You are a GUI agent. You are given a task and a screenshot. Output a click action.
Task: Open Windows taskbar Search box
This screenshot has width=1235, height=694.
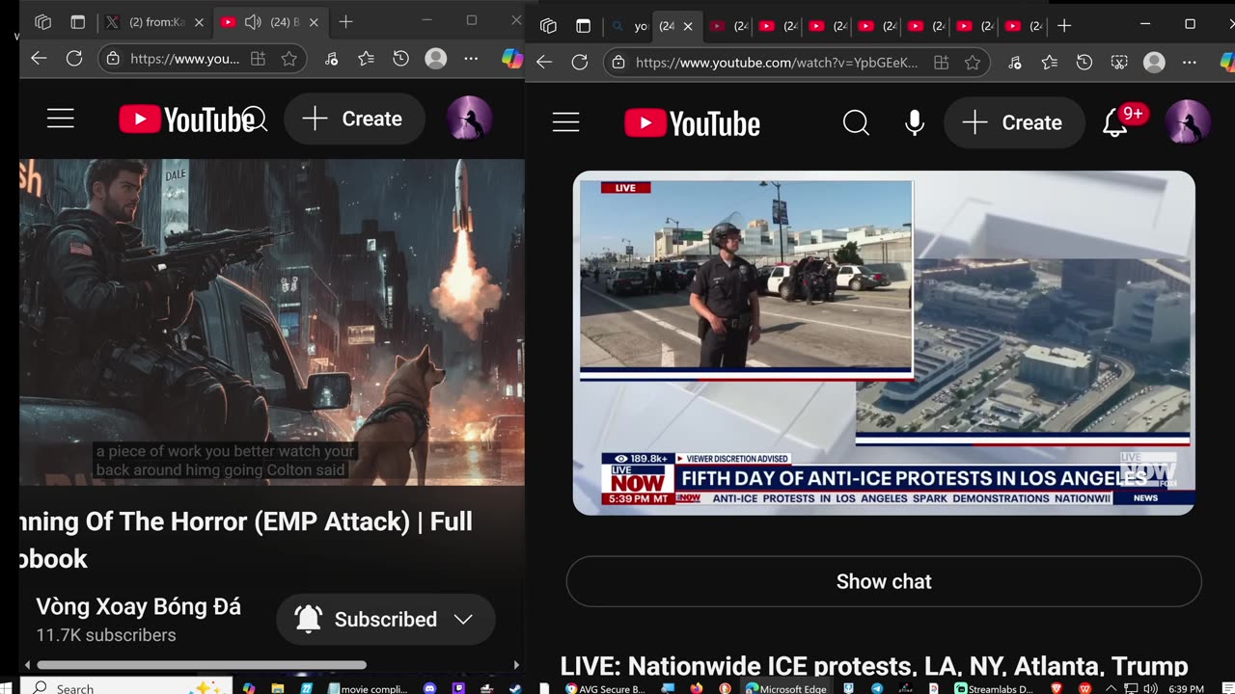click(127, 688)
